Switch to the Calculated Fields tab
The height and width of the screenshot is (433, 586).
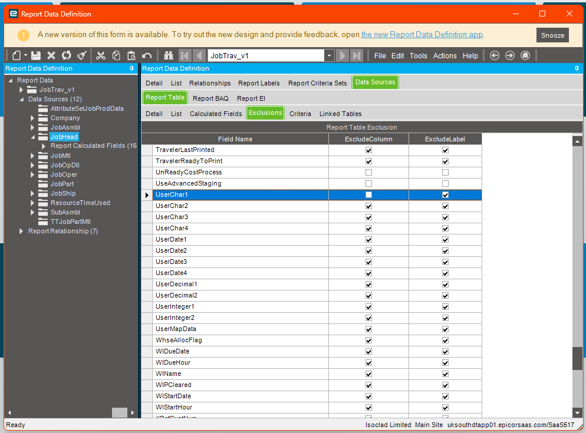pyautogui.click(x=216, y=114)
